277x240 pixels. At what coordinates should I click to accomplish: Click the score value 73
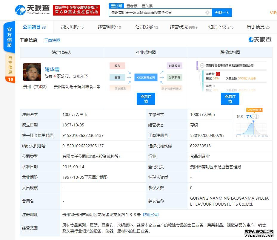click(x=249, y=117)
